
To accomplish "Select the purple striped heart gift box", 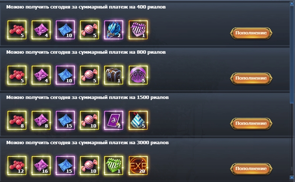I will (x=138, y=30).
